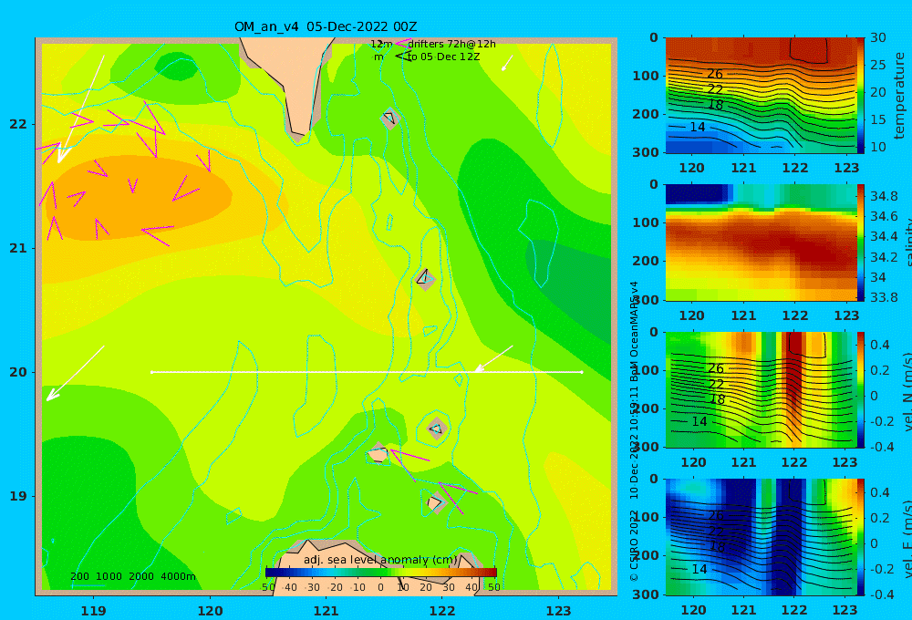Click the 14 isotherm label in temperature panel
The height and width of the screenshot is (620, 912).
click(698, 127)
